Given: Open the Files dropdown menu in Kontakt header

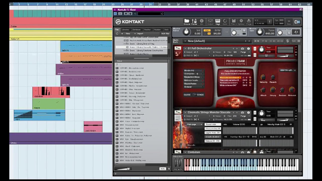Looking at the screenshot, I should click(x=234, y=22).
